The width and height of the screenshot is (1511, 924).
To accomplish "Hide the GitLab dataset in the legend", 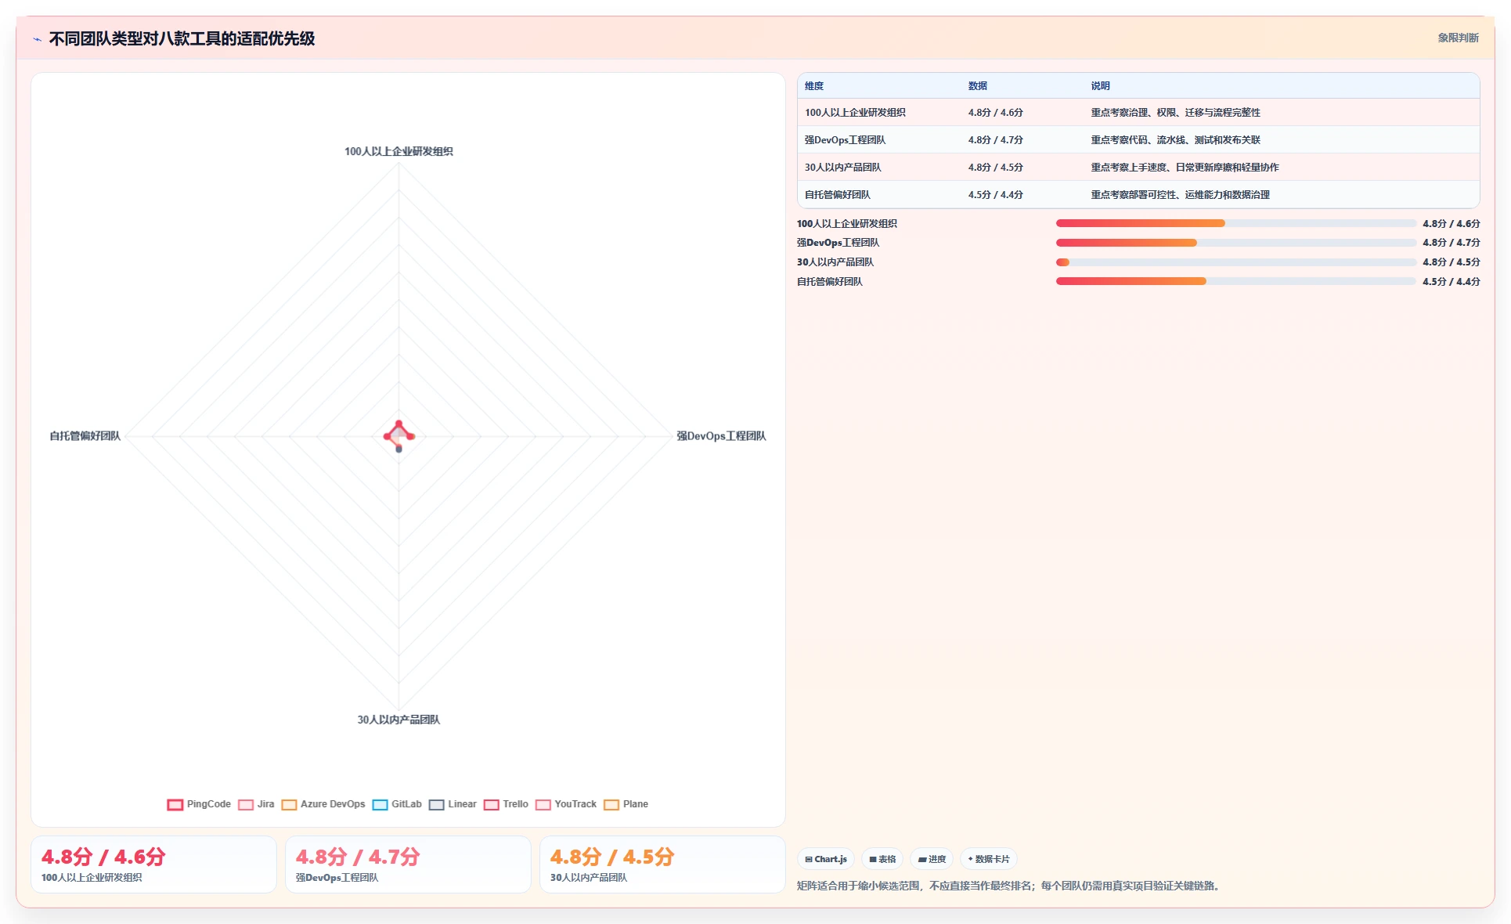I will [396, 804].
